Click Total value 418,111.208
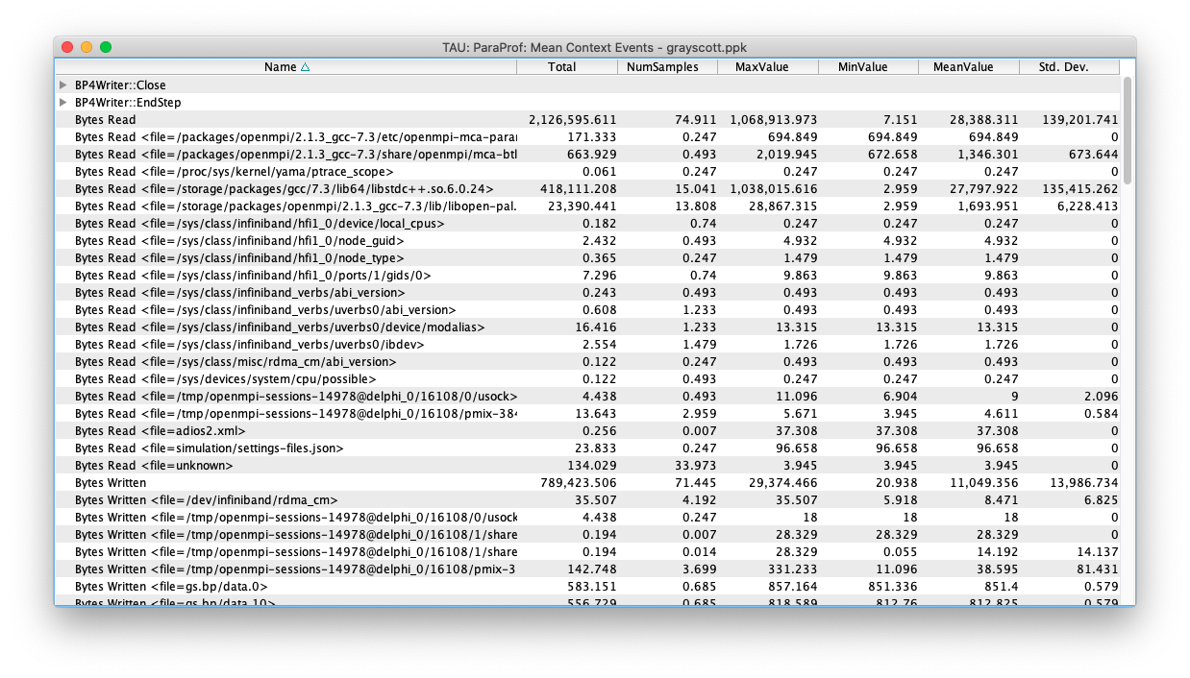 580,189
